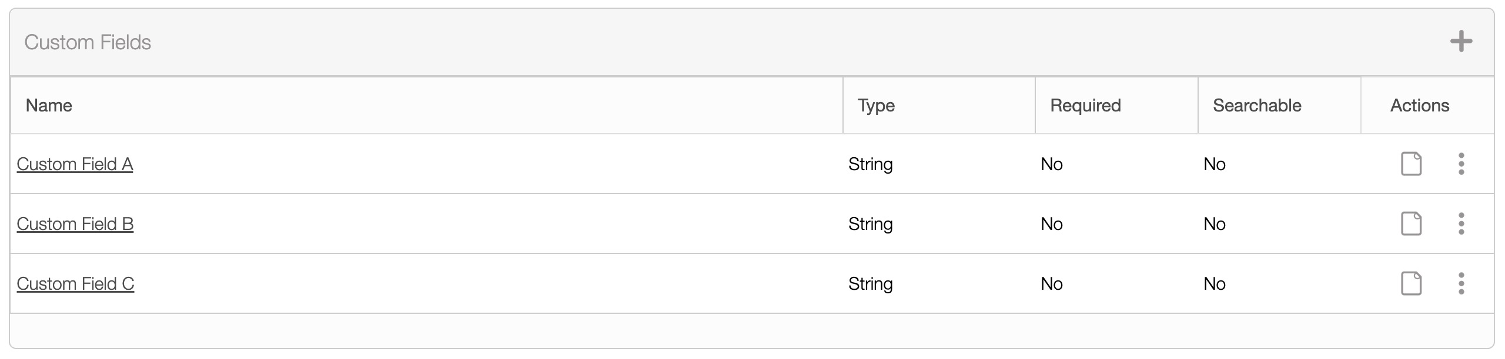1505x359 pixels.
Task: Click the String type of Custom Field A
Action: click(x=870, y=164)
